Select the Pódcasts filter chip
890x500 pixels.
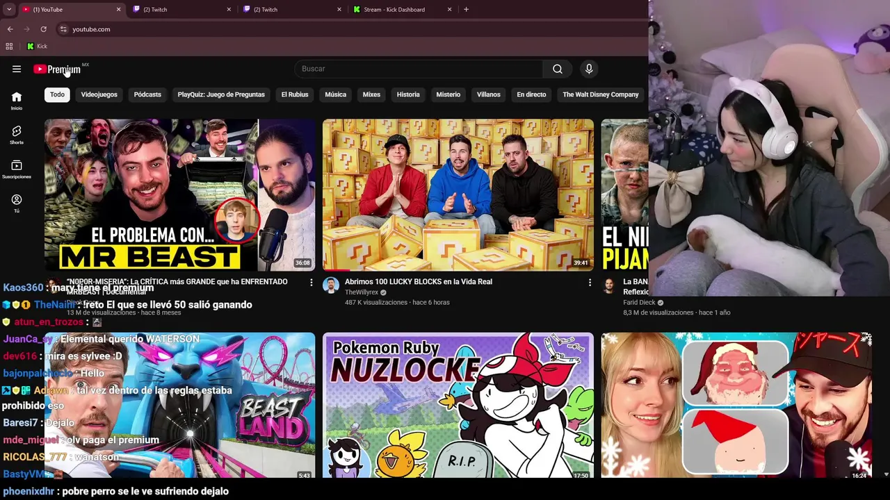[147, 94]
